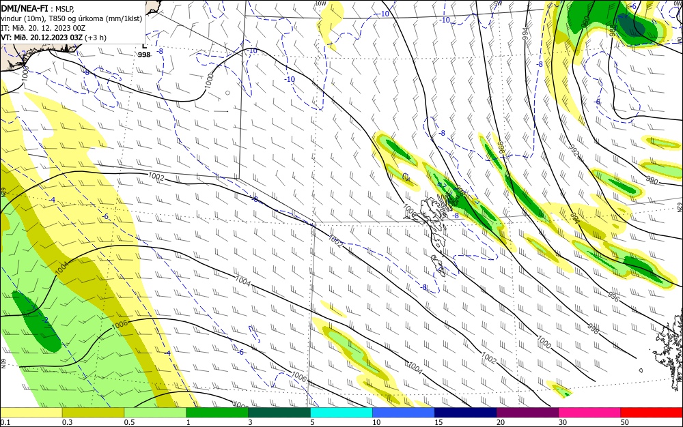Pick the light green 0.5–1 legend swatch
Screen dimensions: 683x427
155,413
